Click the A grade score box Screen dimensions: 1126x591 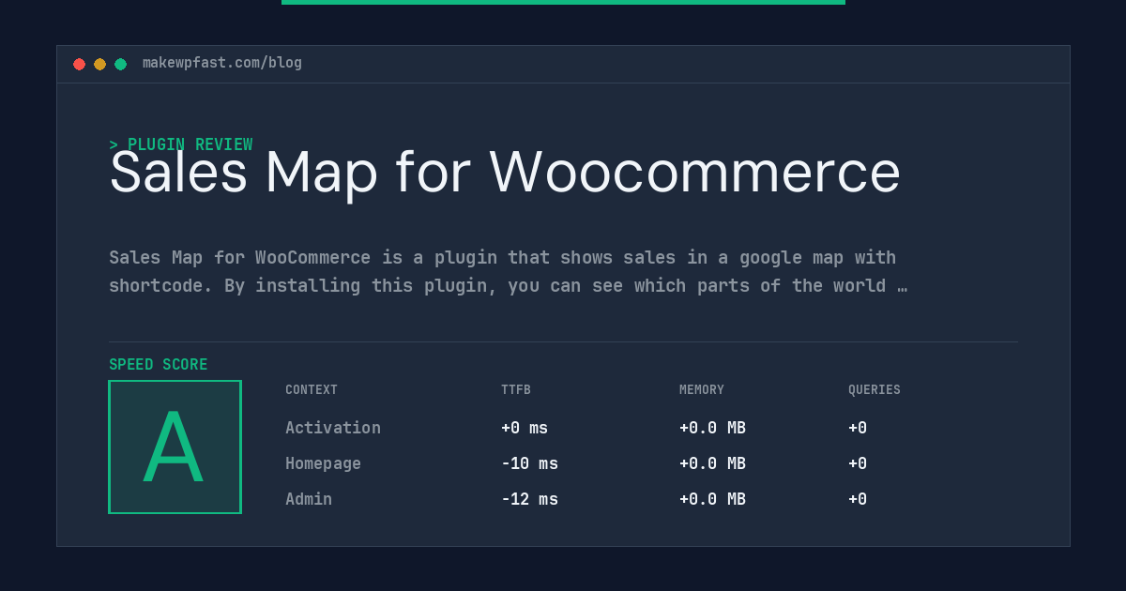175,447
